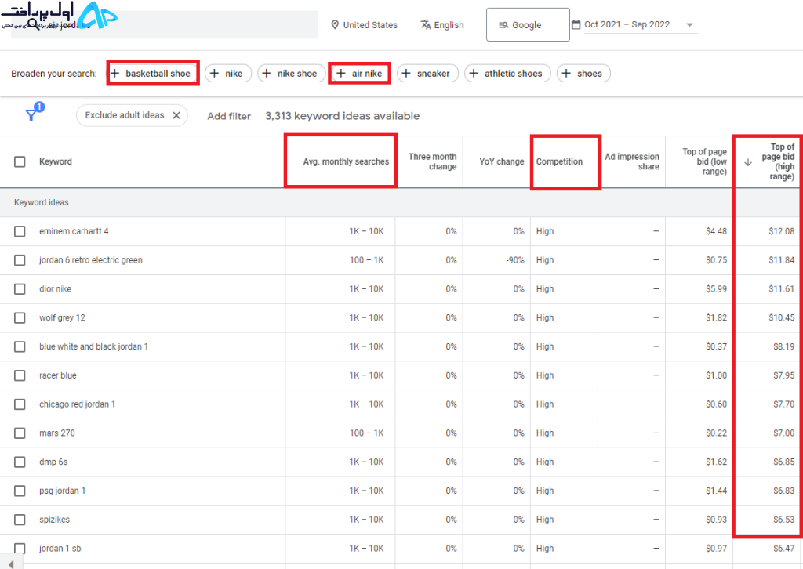Sort by Top of page bid (low range)
Image resolution: width=803 pixels, height=569 pixels.
704,161
